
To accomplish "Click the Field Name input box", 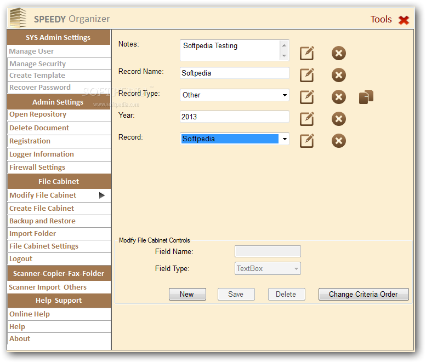I will pos(268,251).
